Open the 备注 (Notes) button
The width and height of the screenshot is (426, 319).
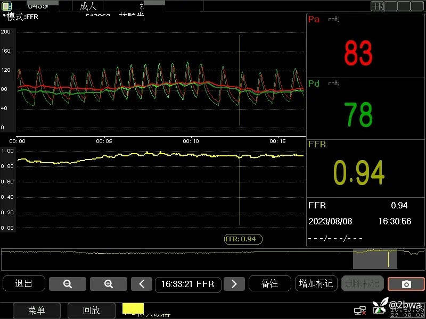click(269, 284)
